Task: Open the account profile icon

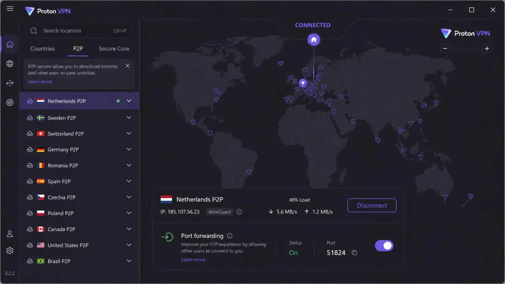Action: 10,234
